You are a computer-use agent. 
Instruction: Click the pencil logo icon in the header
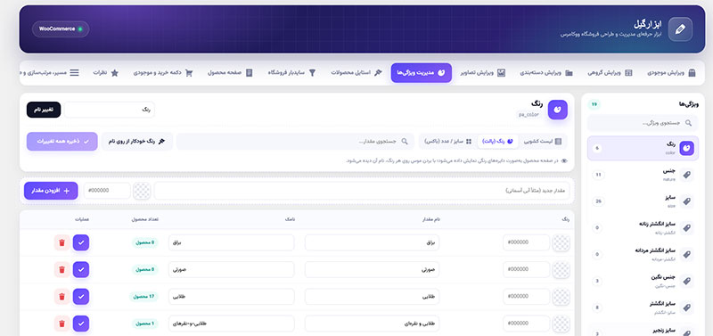coord(680,29)
